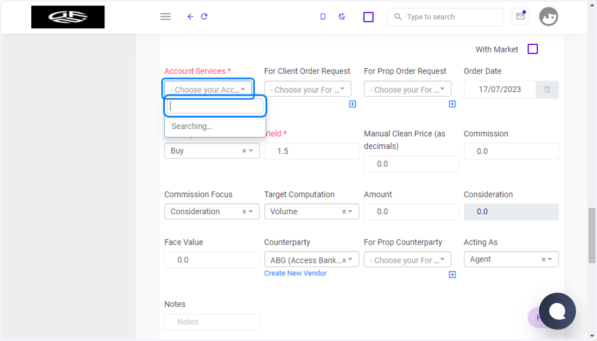The width and height of the screenshot is (597, 341).
Task: Click the read-only Consideration field
Action: coord(511,212)
